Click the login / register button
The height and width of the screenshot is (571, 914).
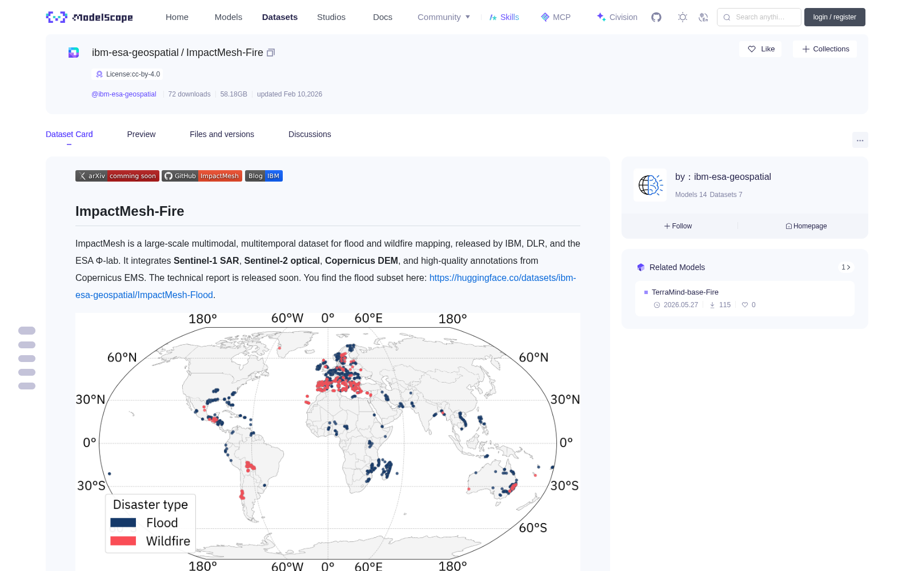835,17
